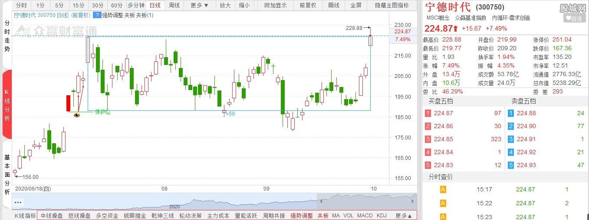Screen dimensions: 589x220
Task: Select the 60分 period
Action: click(117, 5)
